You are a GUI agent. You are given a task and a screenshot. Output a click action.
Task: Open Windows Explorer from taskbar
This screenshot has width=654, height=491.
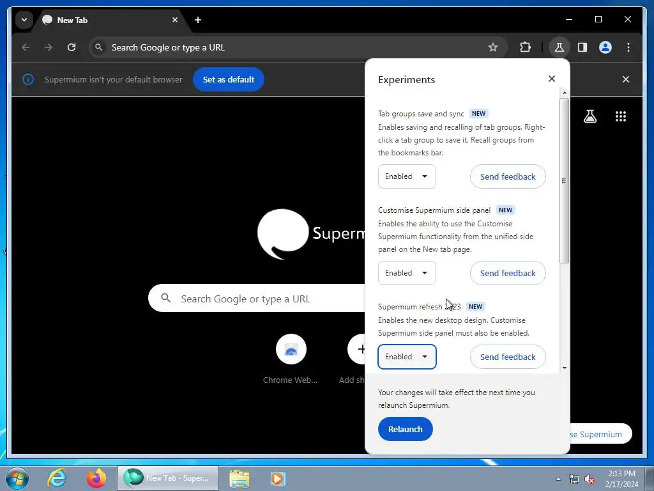click(239, 478)
